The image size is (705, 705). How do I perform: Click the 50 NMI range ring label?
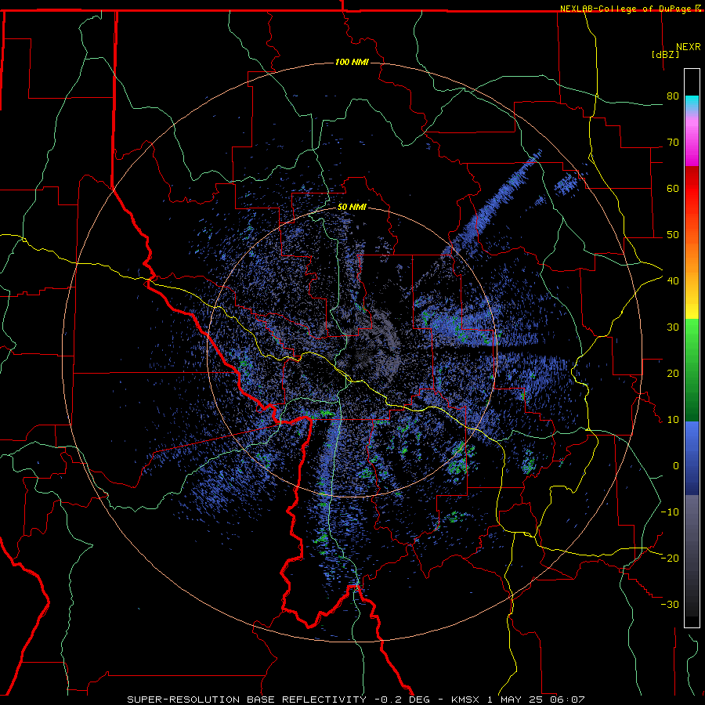[352, 207]
